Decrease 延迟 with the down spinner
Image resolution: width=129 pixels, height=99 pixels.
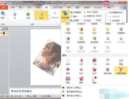click(106, 21)
